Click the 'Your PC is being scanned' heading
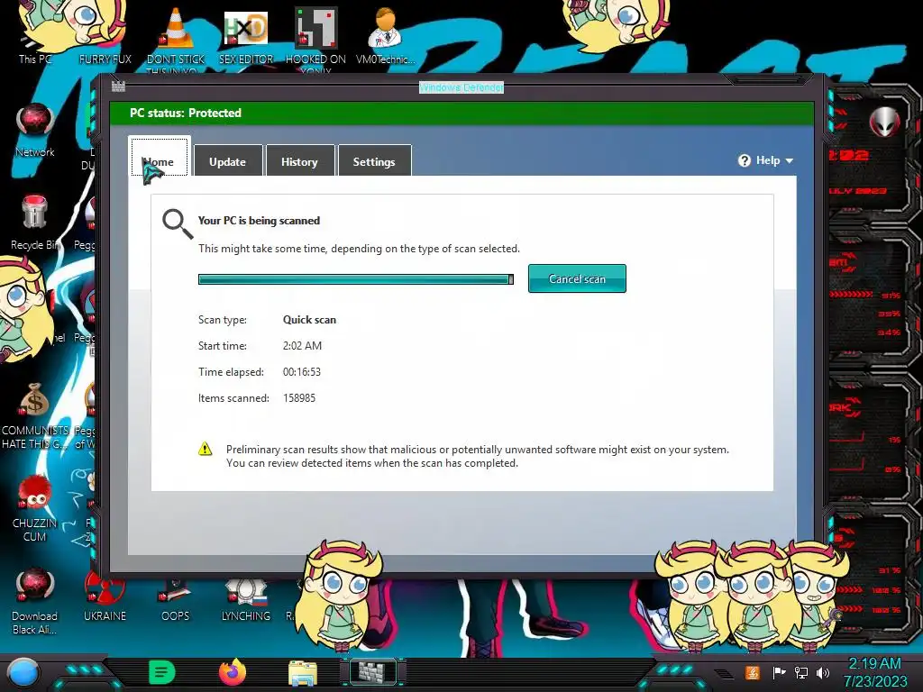Image resolution: width=923 pixels, height=692 pixels. pos(259,221)
